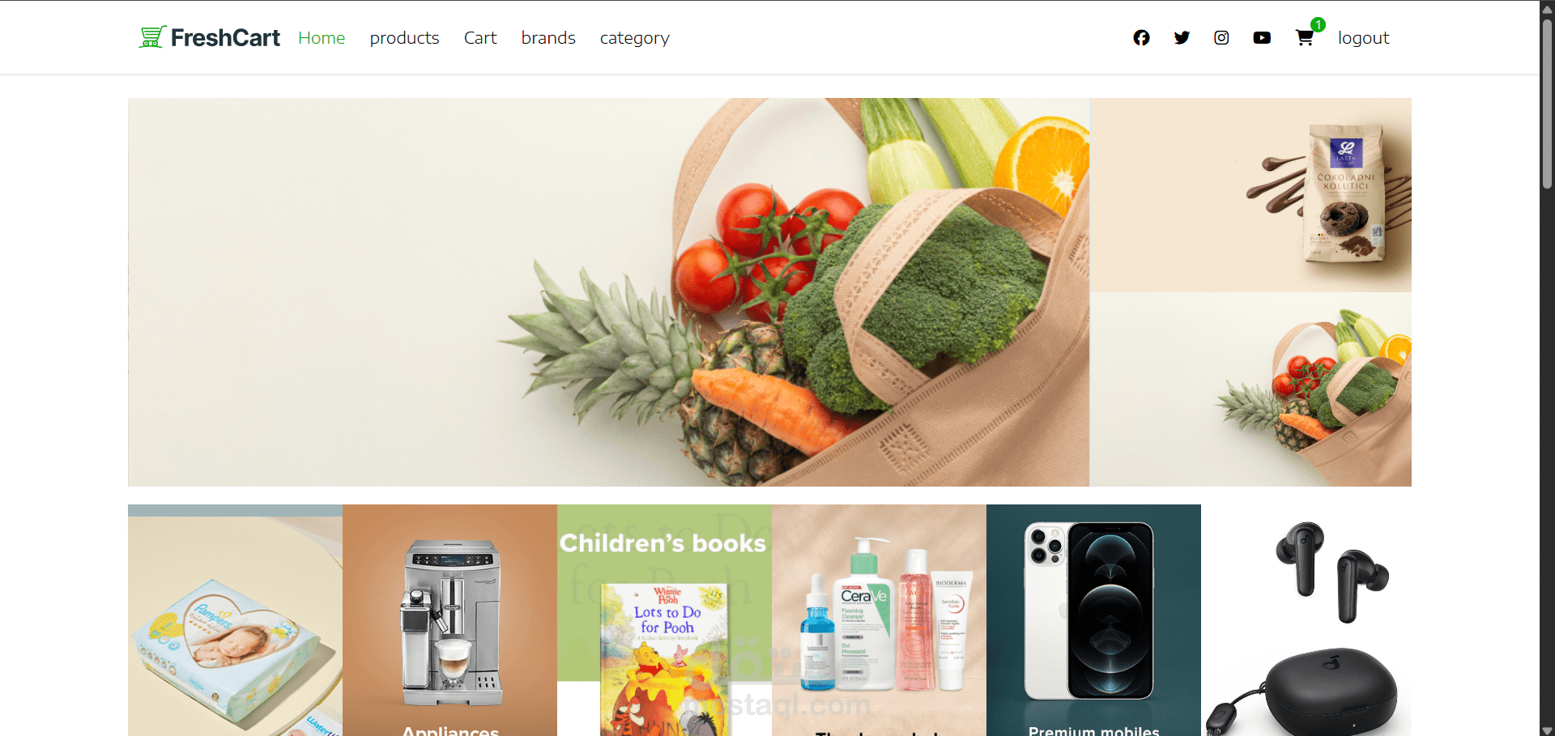1555x736 pixels.
Task: Open the YouTube social icon
Action: [x=1262, y=38]
